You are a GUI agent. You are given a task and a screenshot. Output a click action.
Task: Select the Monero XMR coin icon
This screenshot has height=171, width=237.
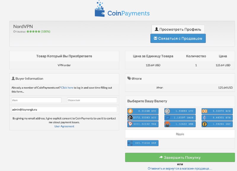(167, 124)
